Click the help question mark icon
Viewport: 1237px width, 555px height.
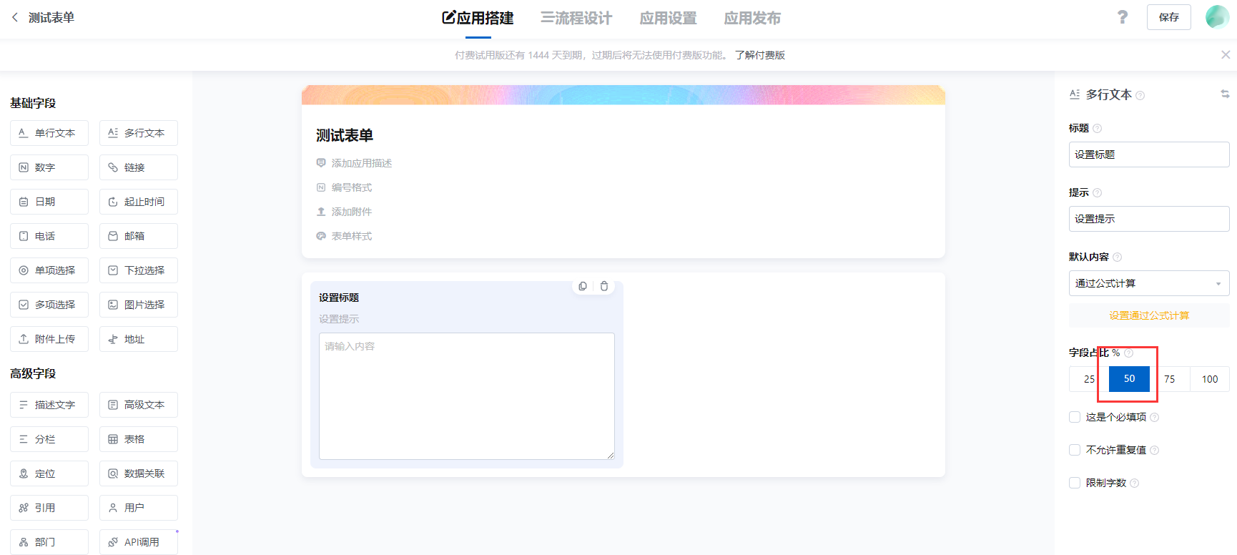[x=1123, y=17]
